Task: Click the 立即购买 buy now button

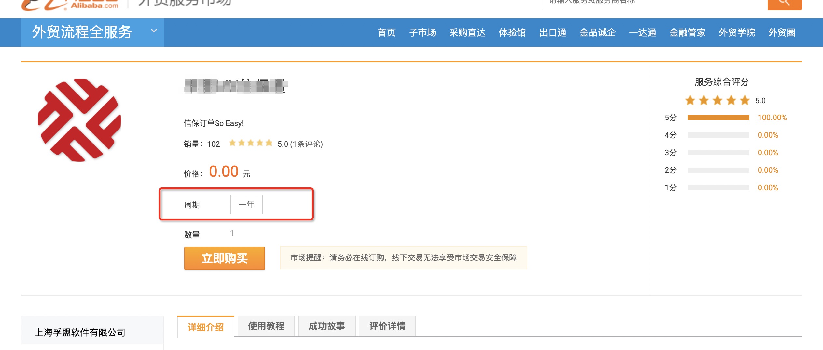Action: pyautogui.click(x=224, y=258)
